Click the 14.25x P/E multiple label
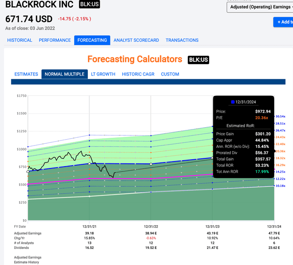 click(x=281, y=172)
